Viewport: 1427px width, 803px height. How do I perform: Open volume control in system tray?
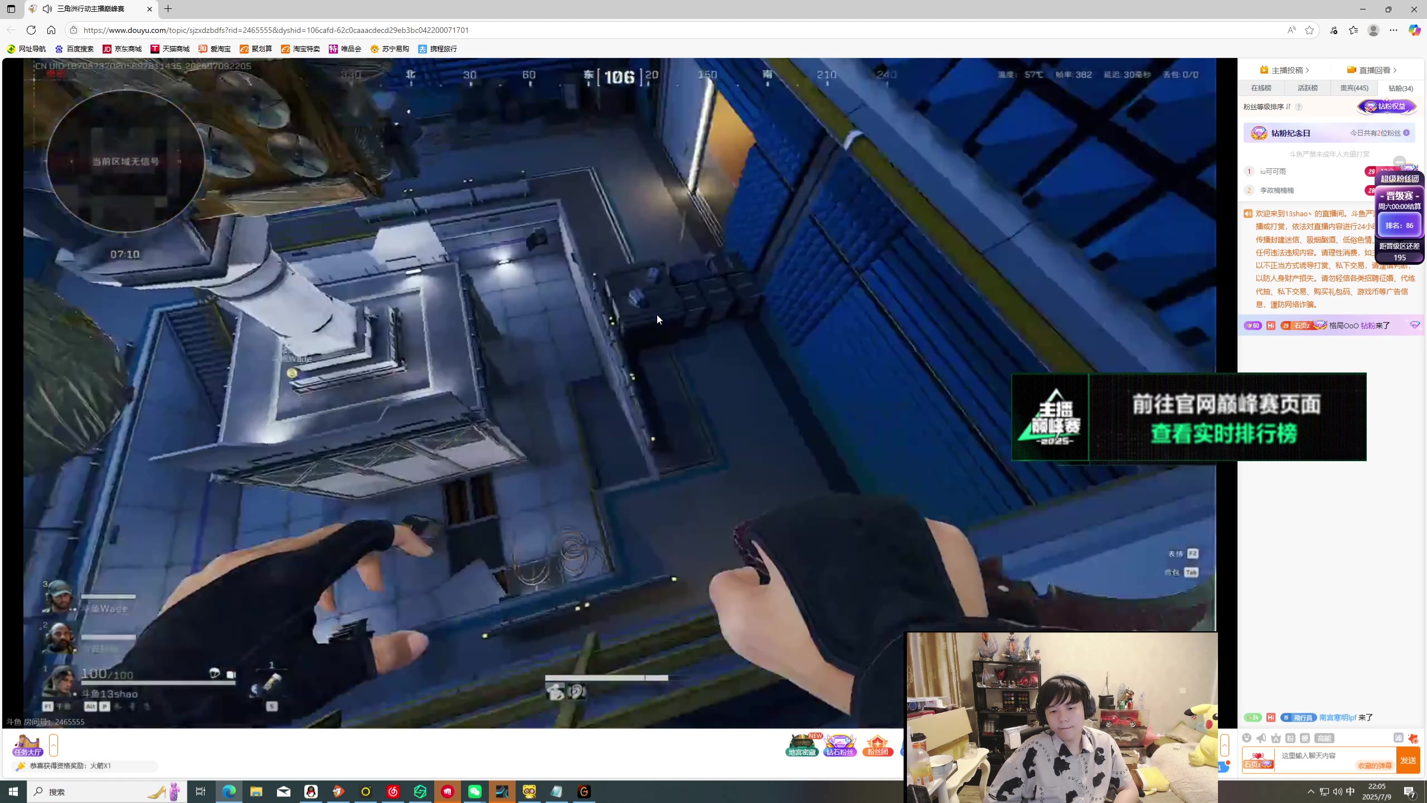tap(1337, 792)
